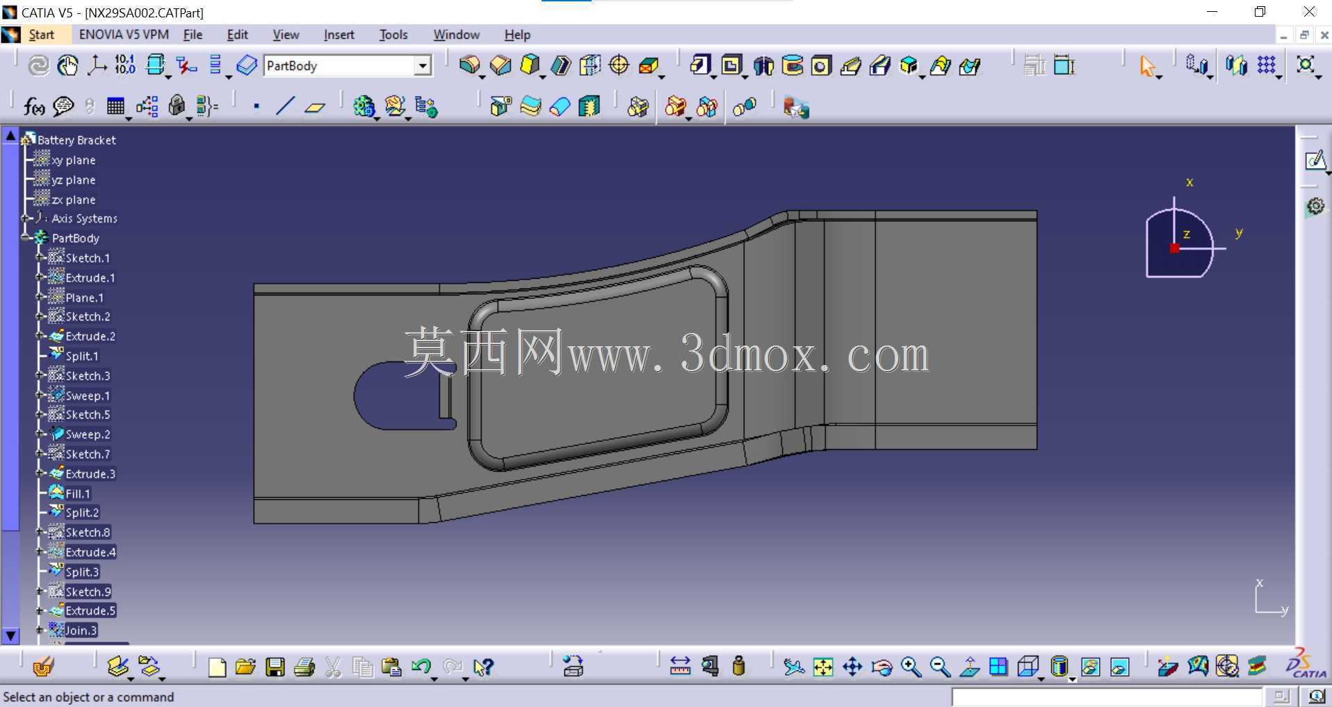Open the PartBody combo box dropdown
This screenshot has height=707, width=1332.
click(x=423, y=66)
